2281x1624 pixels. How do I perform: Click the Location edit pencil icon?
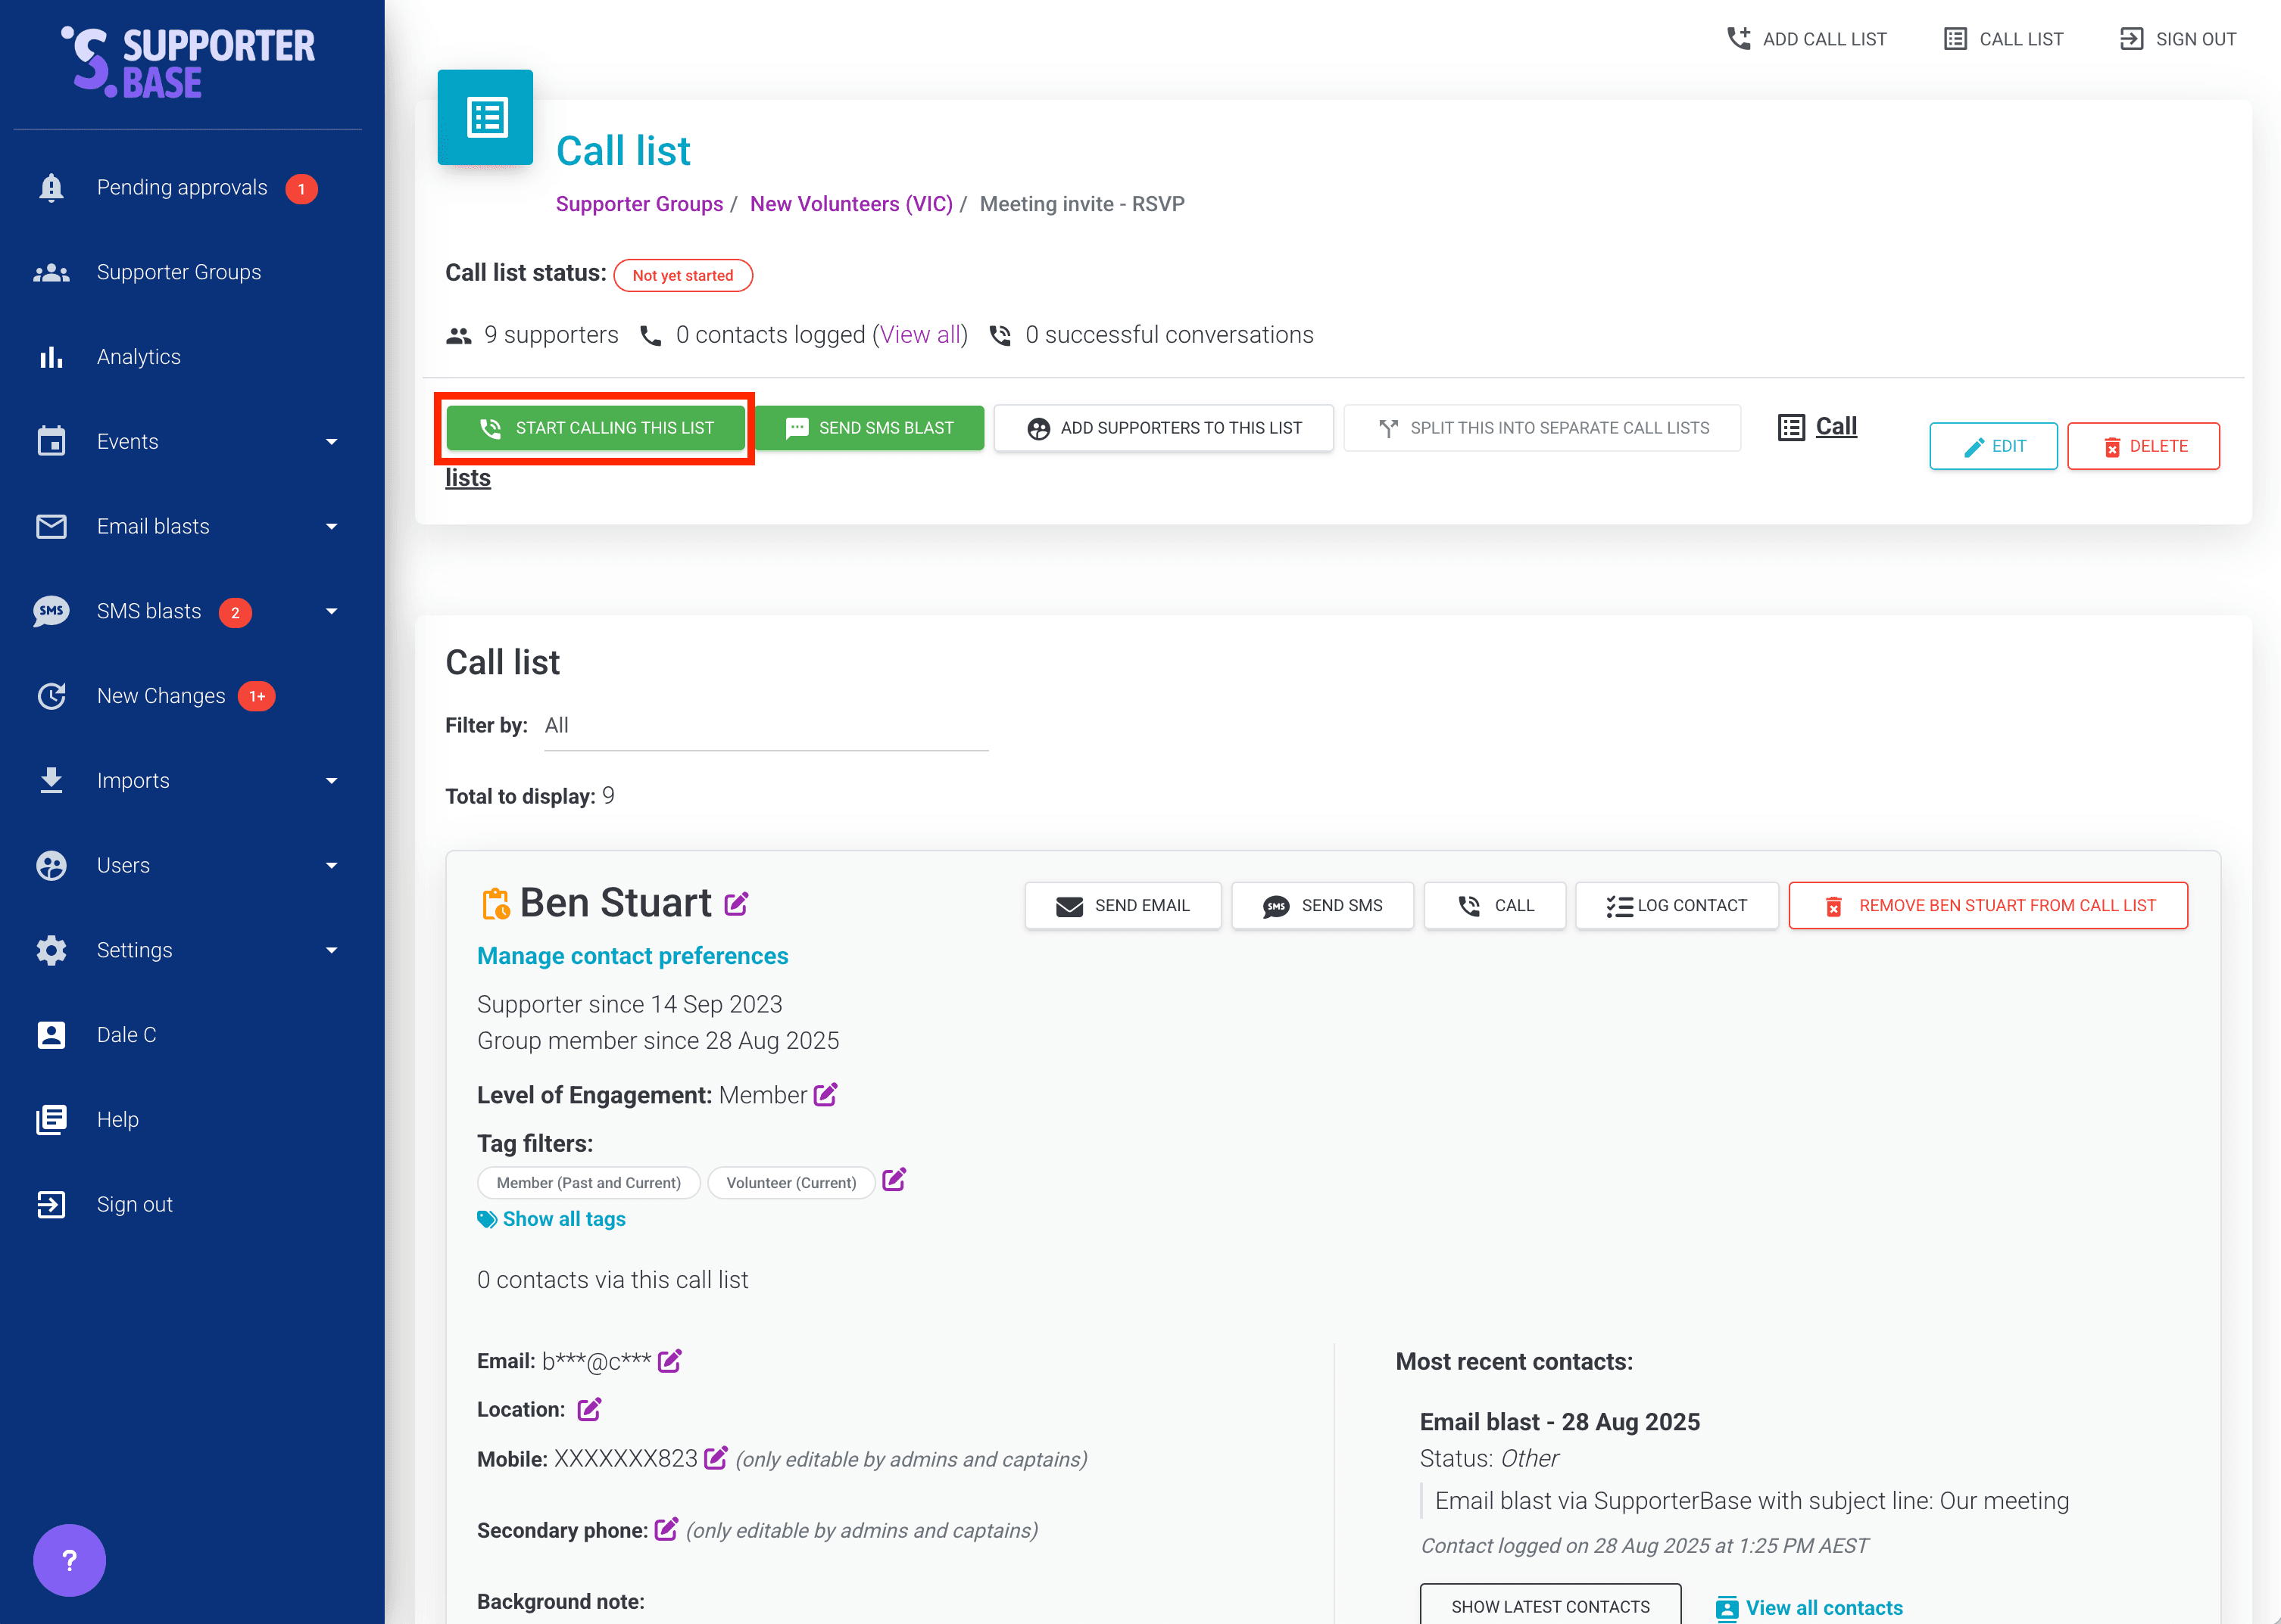point(589,1409)
